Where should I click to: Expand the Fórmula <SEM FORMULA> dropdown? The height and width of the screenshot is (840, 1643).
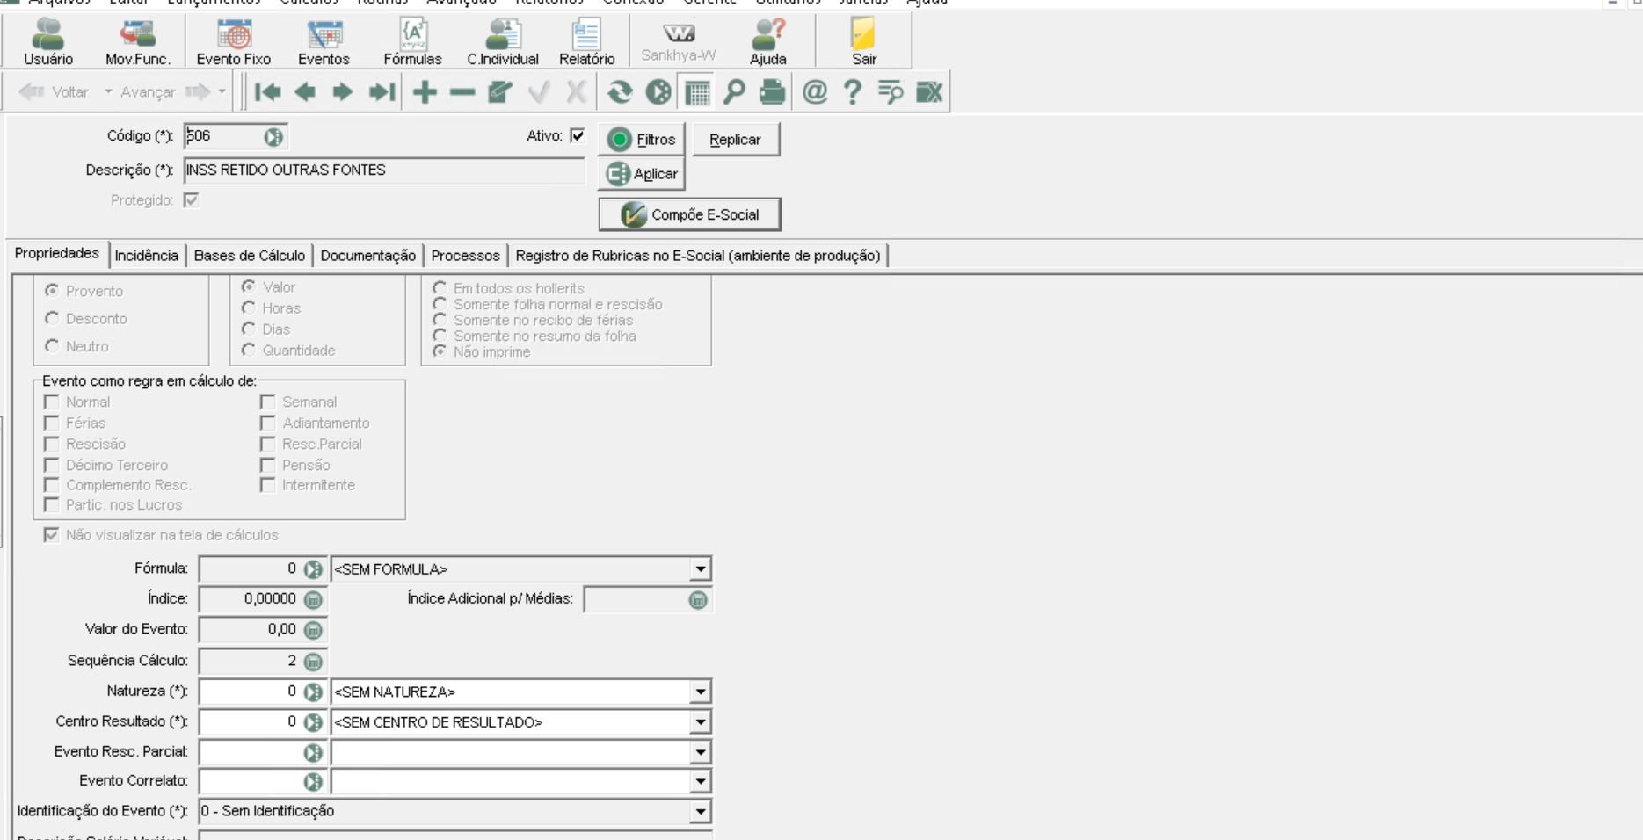tap(700, 569)
